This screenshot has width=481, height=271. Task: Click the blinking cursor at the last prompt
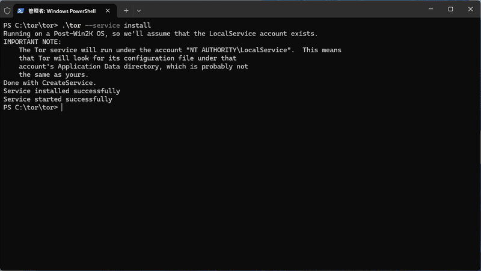[62, 108]
